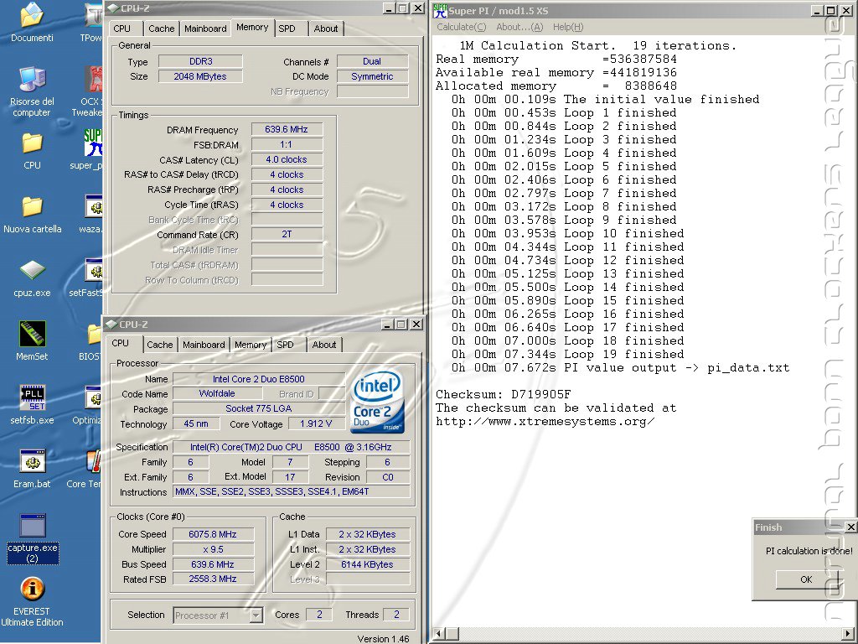Click the Intel Core 2 Duo logo
This screenshot has height=644, width=858.
(x=378, y=402)
